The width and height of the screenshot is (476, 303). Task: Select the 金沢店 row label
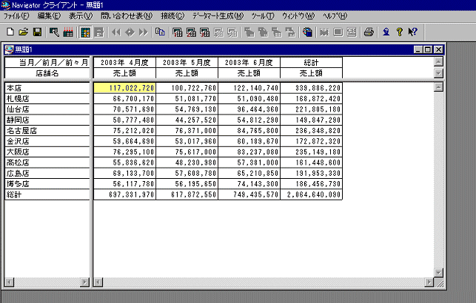(x=47, y=141)
